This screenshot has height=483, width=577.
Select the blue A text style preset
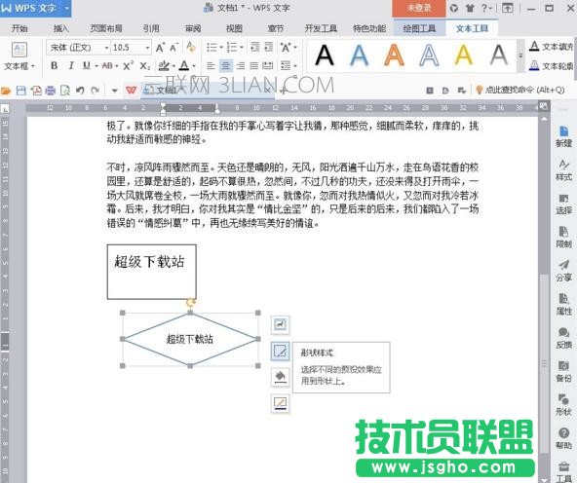(x=359, y=56)
